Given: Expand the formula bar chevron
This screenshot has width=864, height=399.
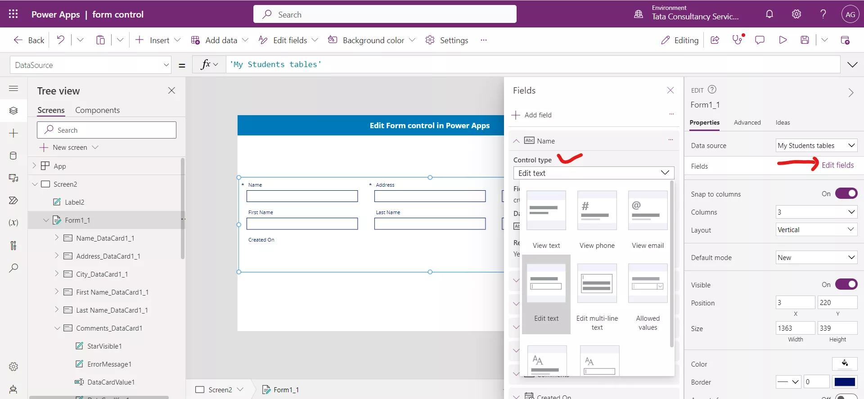Looking at the screenshot, I should (852, 65).
